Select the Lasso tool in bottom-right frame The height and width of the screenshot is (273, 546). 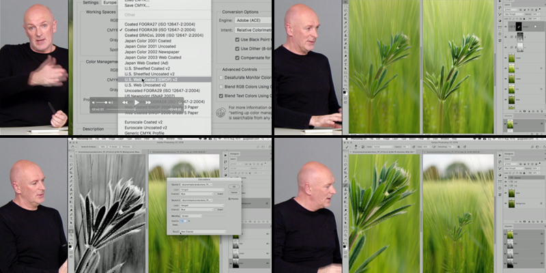point(345,164)
